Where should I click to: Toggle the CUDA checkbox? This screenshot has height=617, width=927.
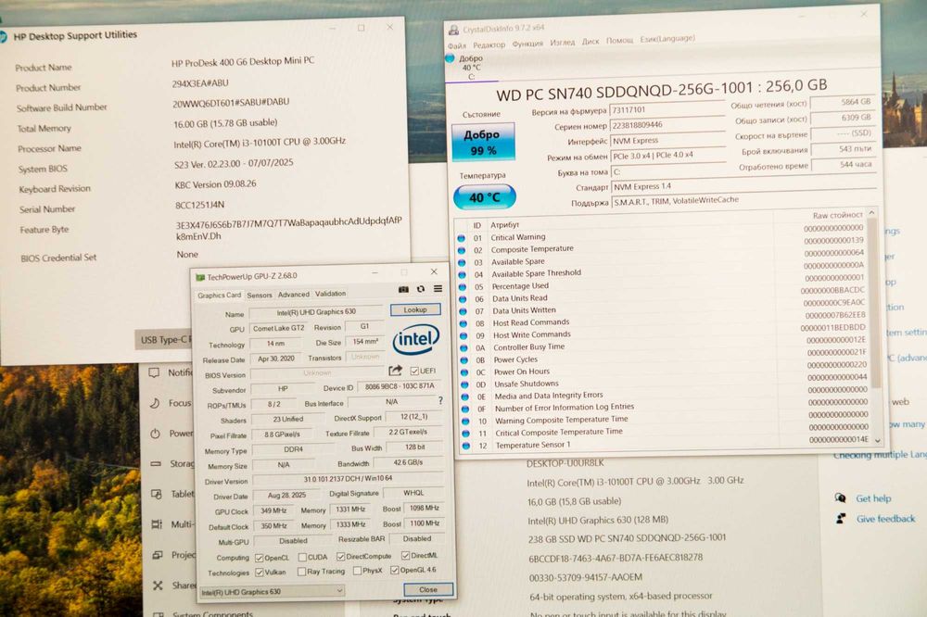tap(302, 557)
